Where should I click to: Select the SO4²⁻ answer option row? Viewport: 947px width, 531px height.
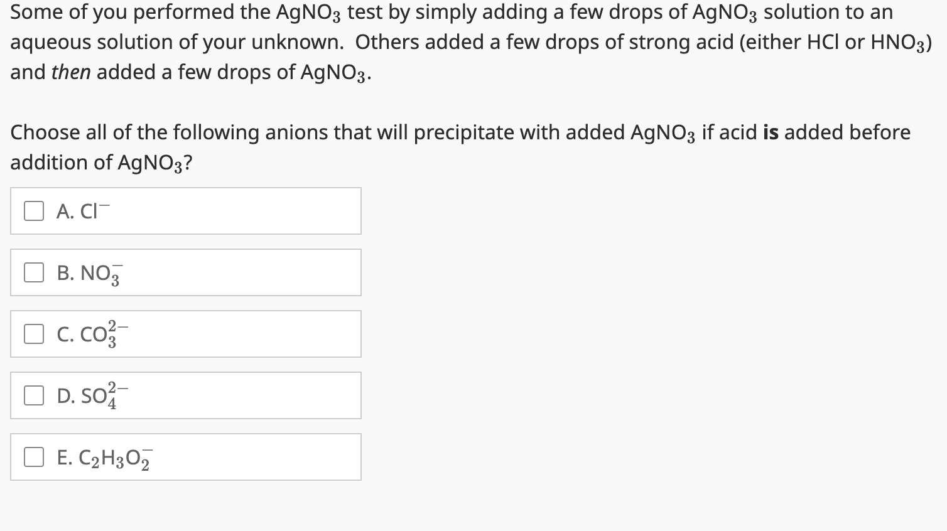[x=186, y=395]
